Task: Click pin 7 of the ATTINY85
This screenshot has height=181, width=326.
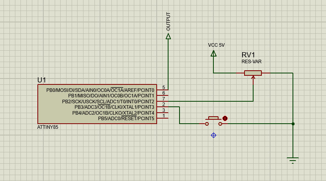Action: pos(163,101)
